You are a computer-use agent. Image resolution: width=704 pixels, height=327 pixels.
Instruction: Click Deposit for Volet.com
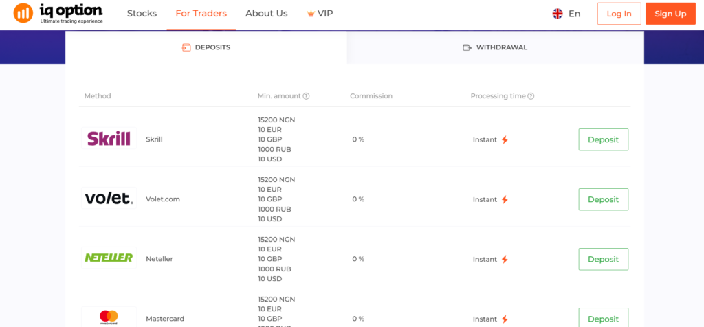(604, 200)
